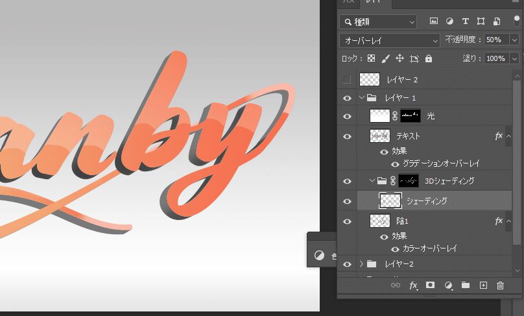Filter layers by type layer icon
Viewport: 524px width, 316px height.
pyautogui.click(x=465, y=21)
